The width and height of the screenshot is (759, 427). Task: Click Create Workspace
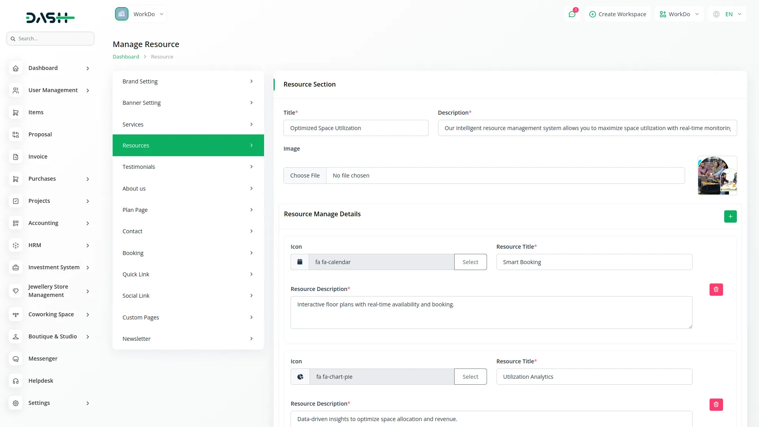tap(617, 14)
